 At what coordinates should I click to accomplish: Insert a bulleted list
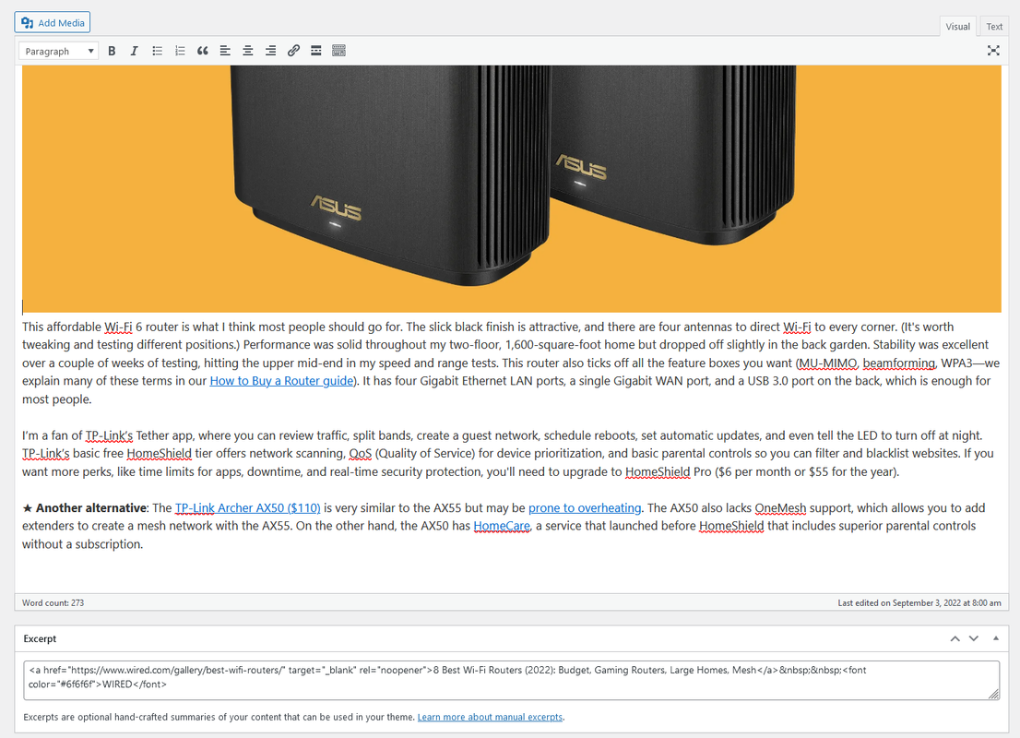(x=158, y=51)
